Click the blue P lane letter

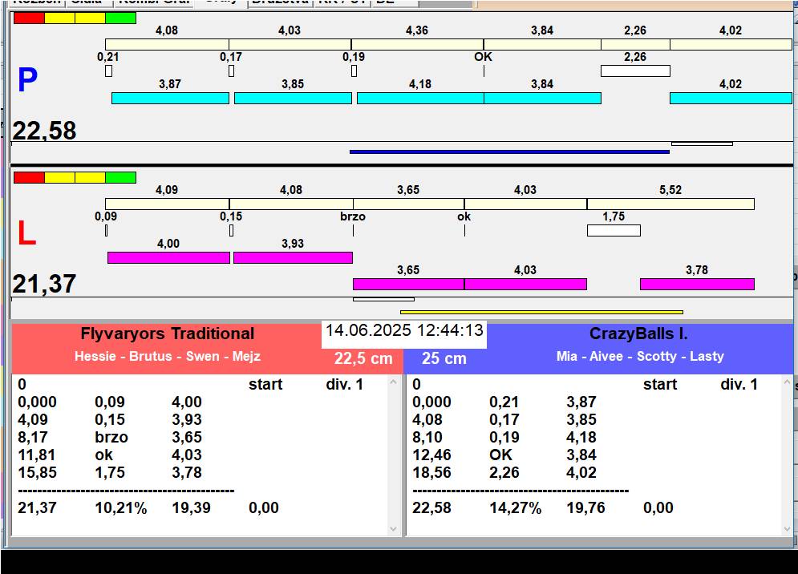[x=27, y=80]
